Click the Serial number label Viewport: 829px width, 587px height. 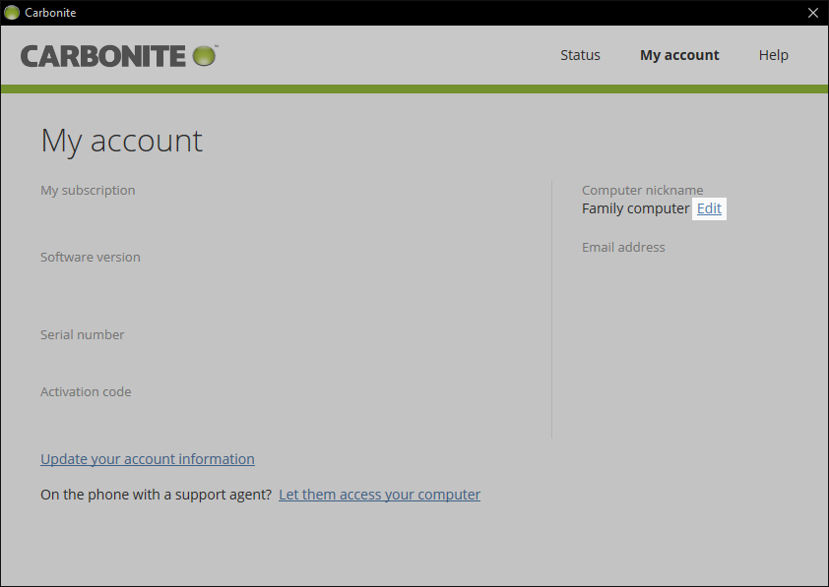click(83, 334)
